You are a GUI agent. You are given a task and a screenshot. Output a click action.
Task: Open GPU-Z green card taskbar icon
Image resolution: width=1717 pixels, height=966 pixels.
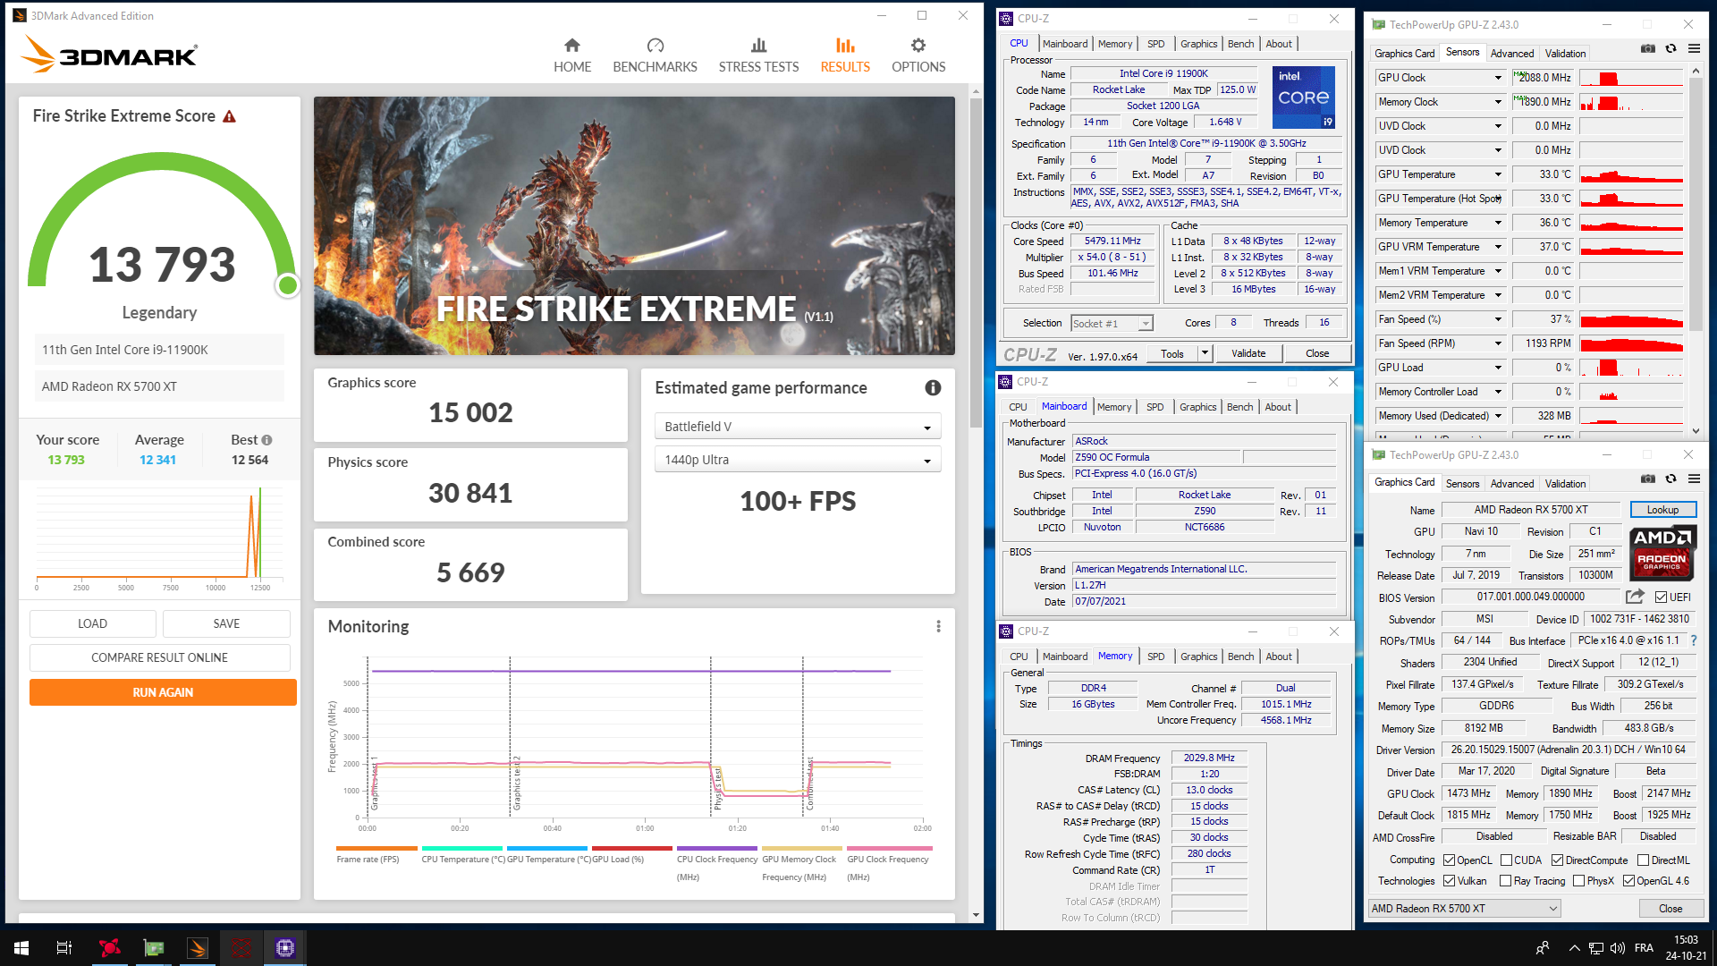coord(154,948)
